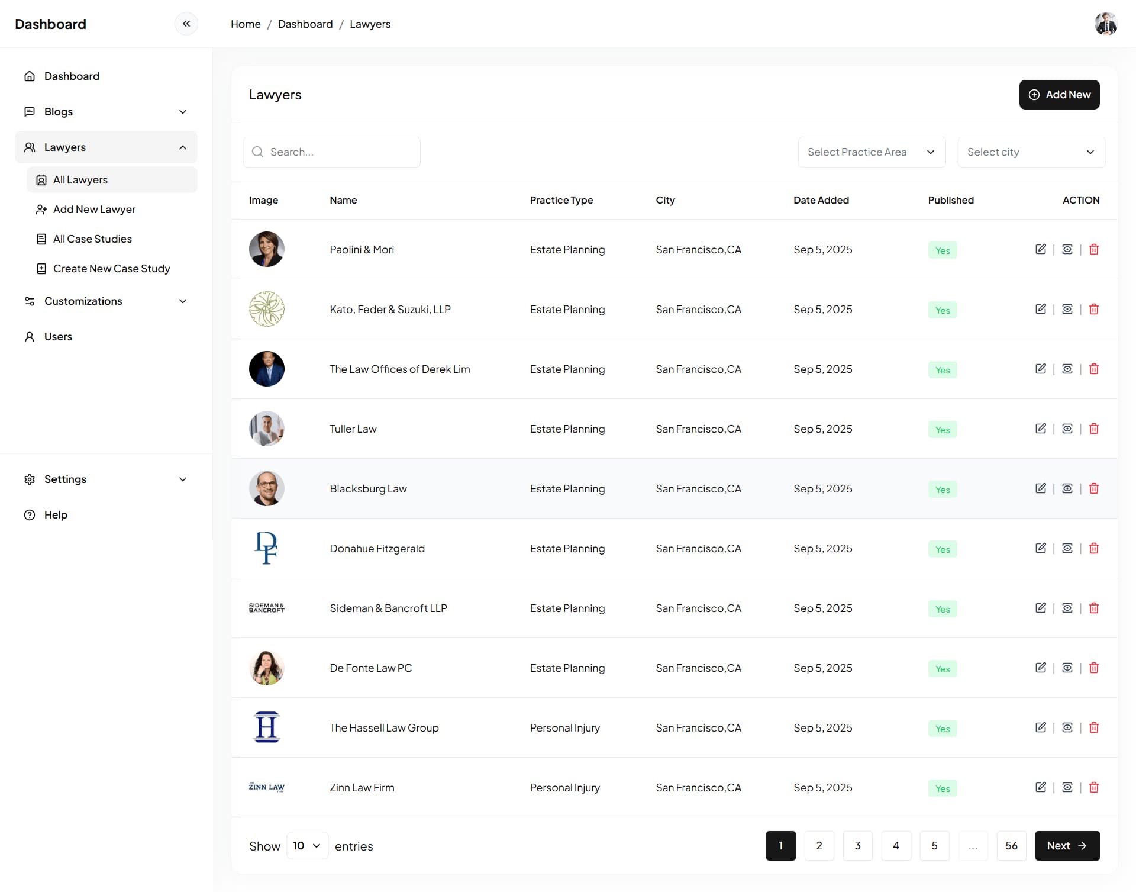Select Add New Lawyer in sidebar
Screen dimensions: 1136x892
112,210
